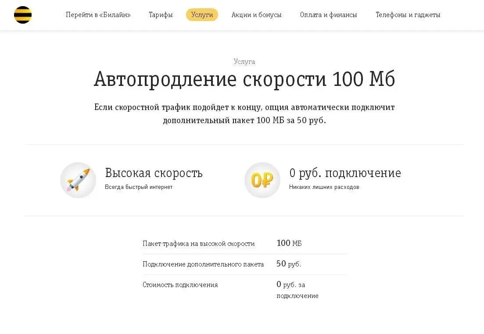Open the «Перейти в «Билайн»» menu item
The image size is (484, 334).
(98, 15)
